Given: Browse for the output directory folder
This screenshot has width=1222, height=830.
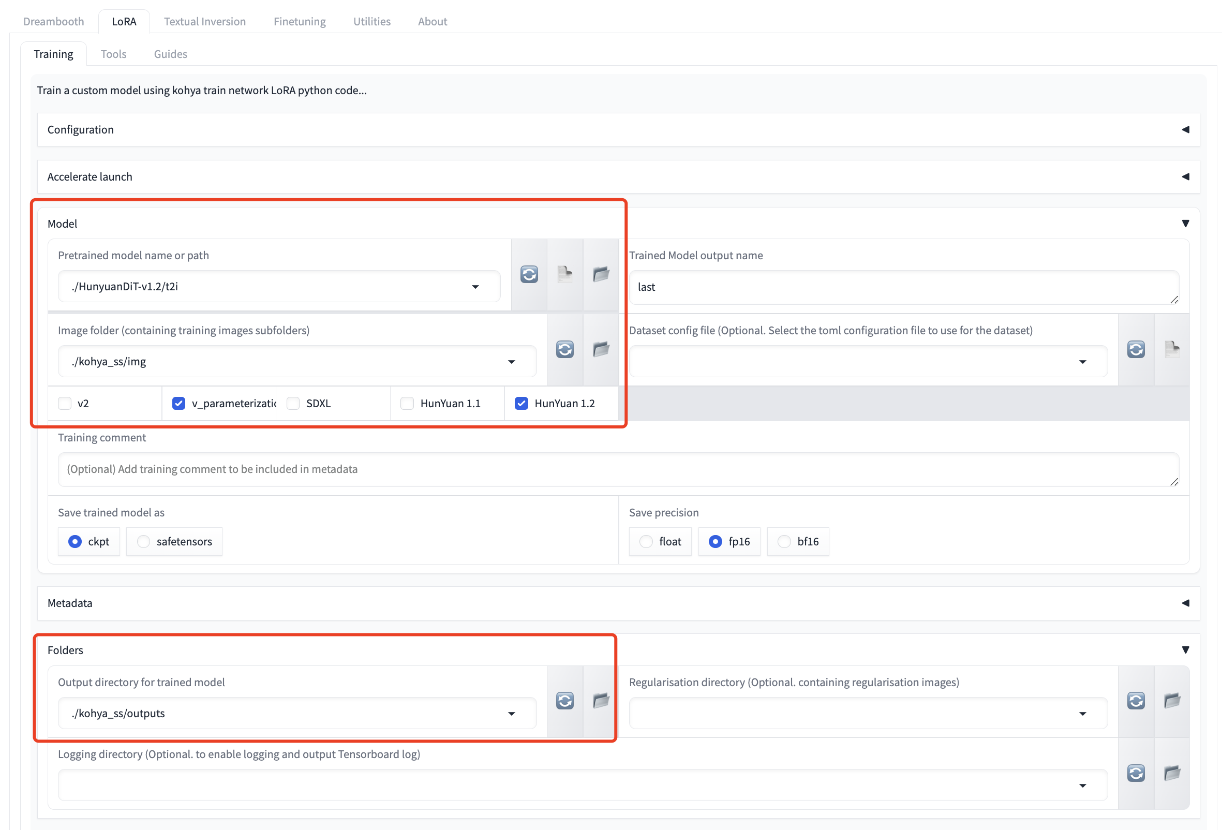Looking at the screenshot, I should point(601,701).
